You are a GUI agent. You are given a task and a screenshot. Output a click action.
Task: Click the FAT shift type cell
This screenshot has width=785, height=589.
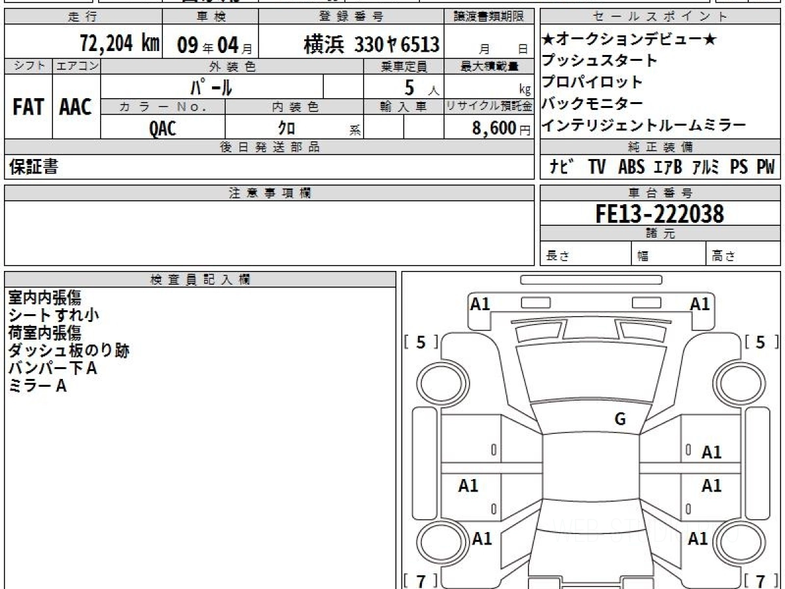click(28, 108)
